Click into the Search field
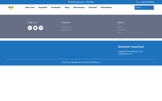Viewport: 162px width, 101px height. click(144, 8)
